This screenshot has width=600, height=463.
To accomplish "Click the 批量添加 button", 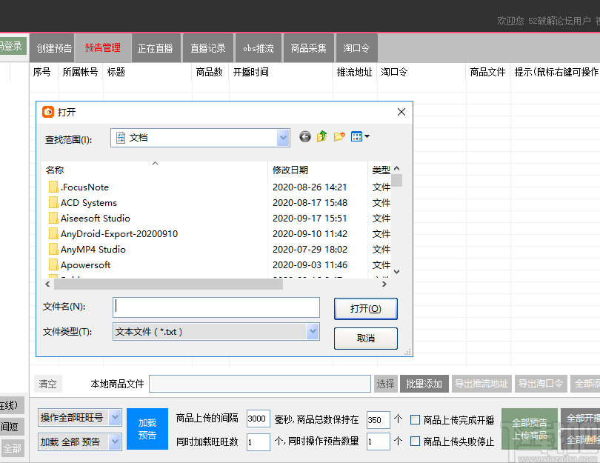I will (x=424, y=384).
